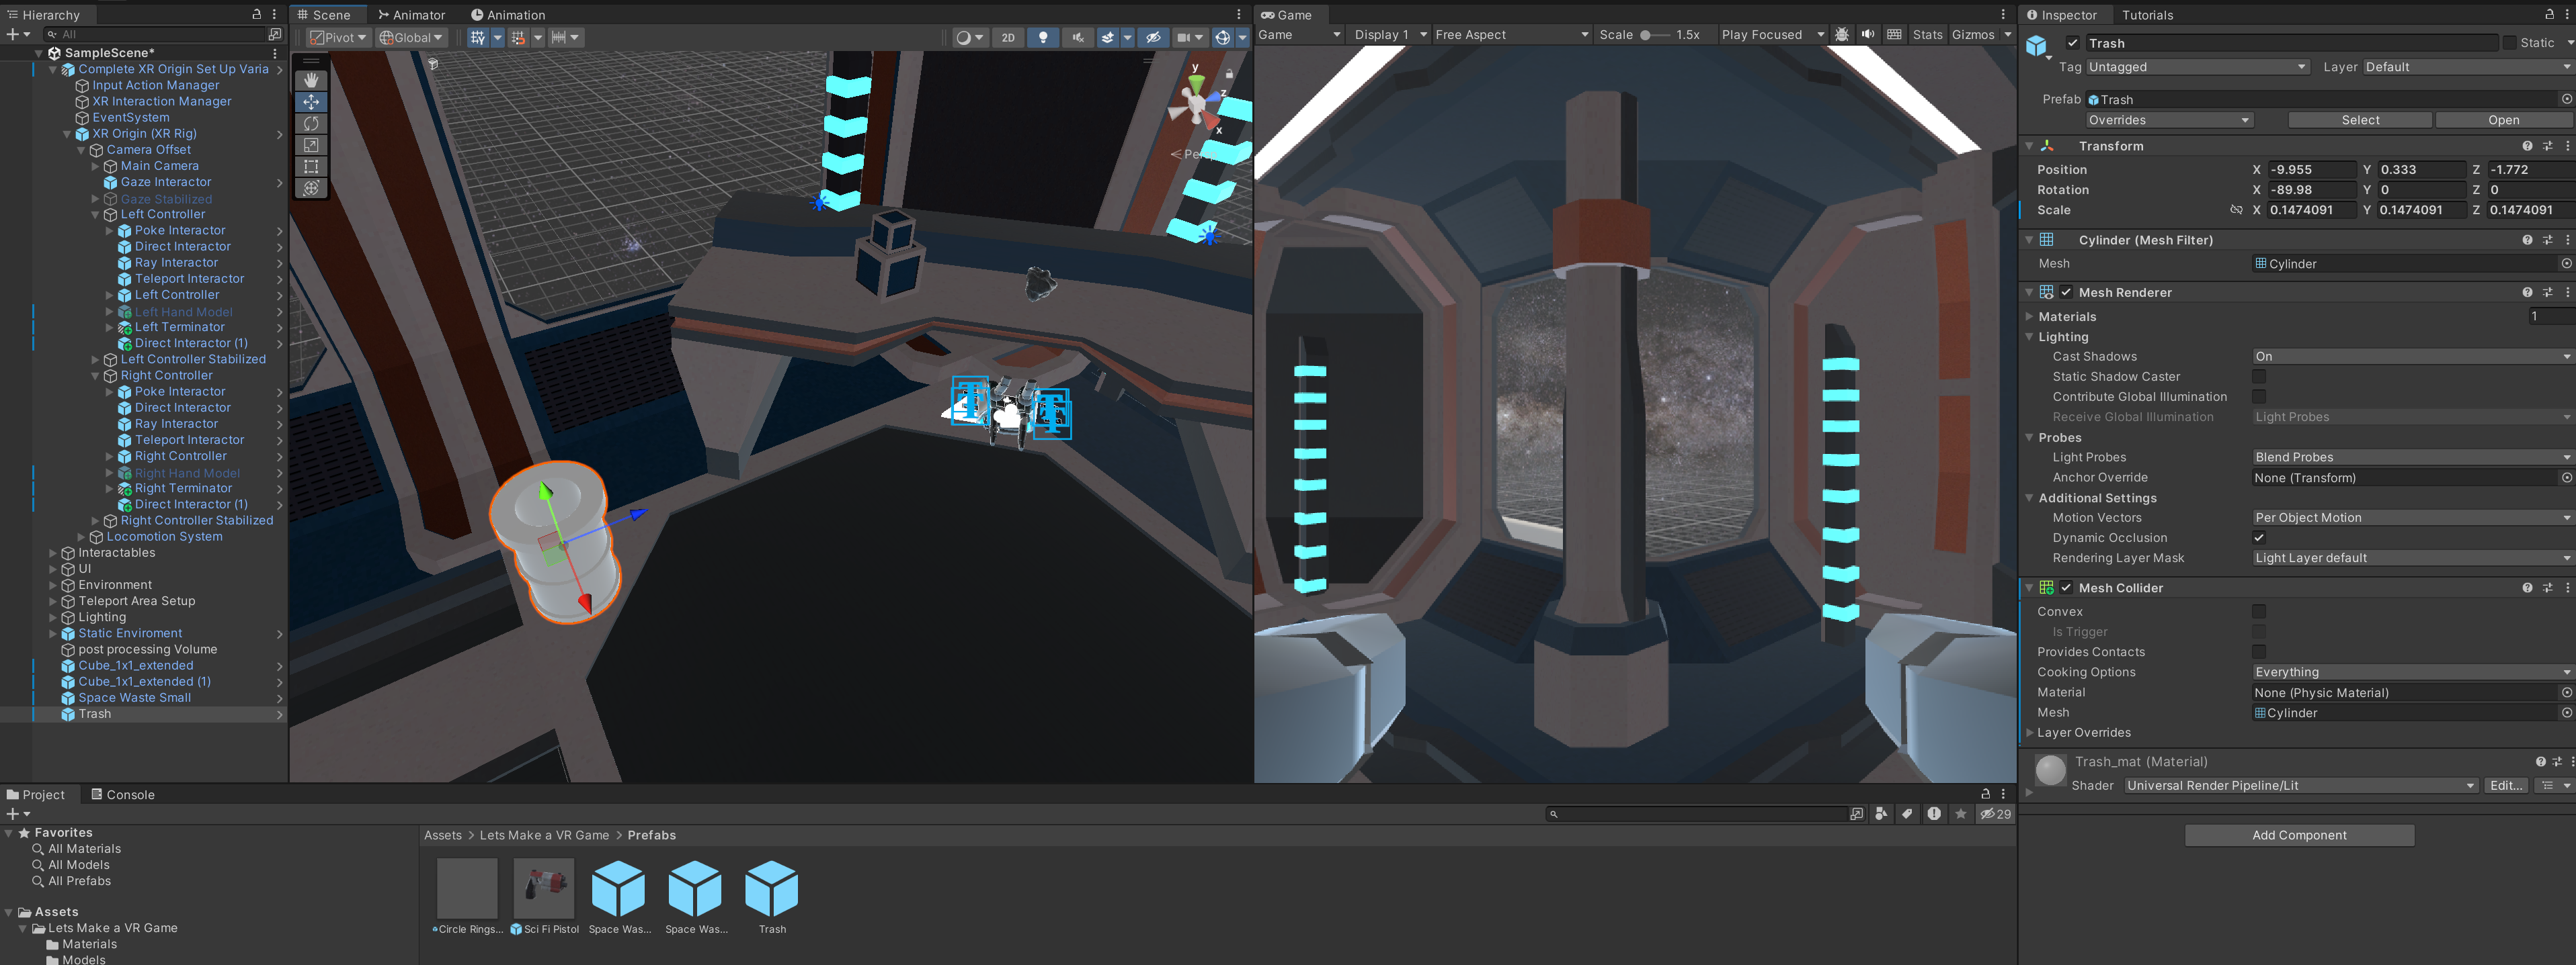The image size is (2576, 965).
Task: Open the Tag Untagged dropdown
Action: point(2197,67)
